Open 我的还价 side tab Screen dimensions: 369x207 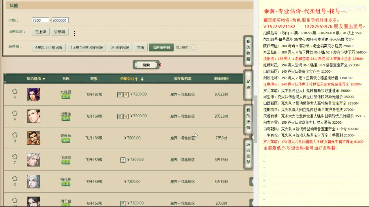click(x=248, y=119)
